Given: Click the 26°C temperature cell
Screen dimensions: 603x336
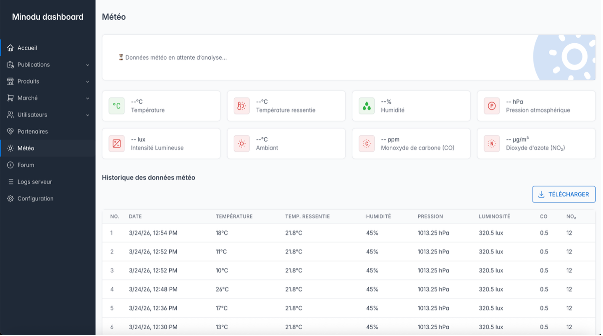Looking at the screenshot, I should [222, 289].
